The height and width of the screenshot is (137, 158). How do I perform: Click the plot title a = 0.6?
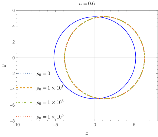(x=87, y=4)
